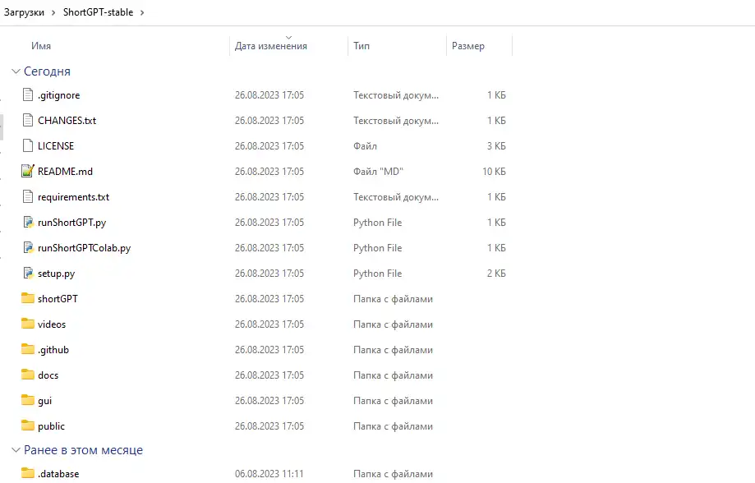Click the .database folder name
The width and height of the screenshot is (755, 483).
pos(58,474)
